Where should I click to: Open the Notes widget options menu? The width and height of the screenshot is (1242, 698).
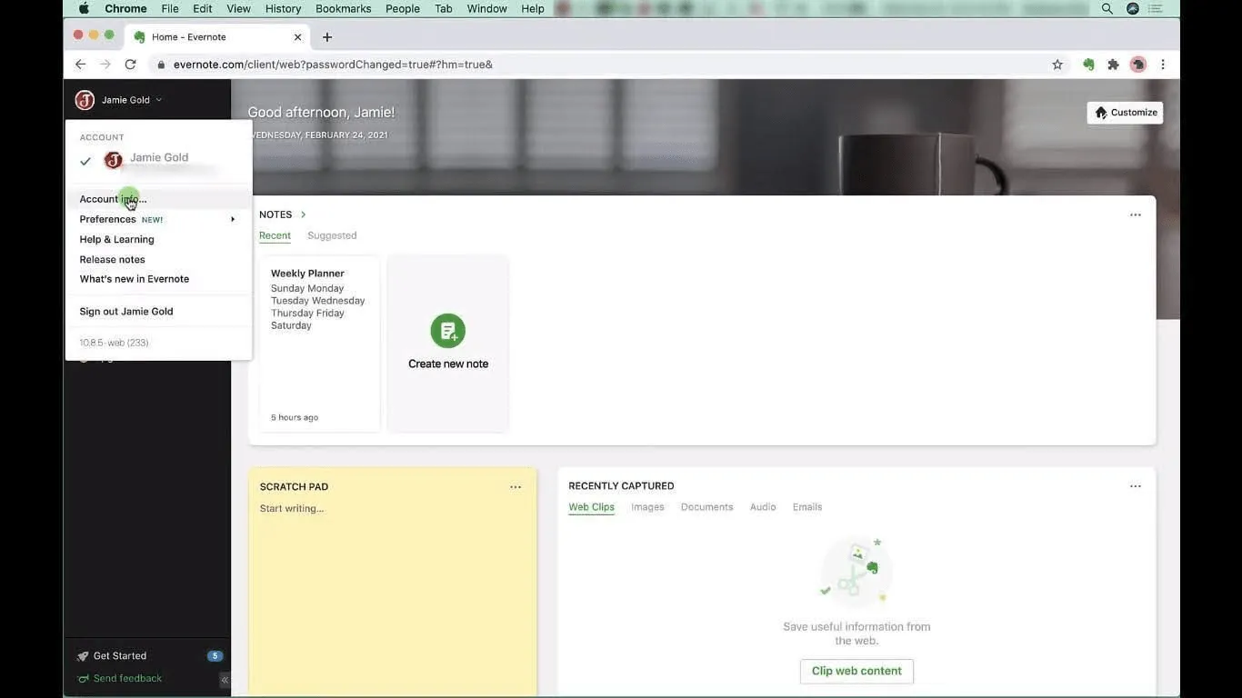[1136, 215]
